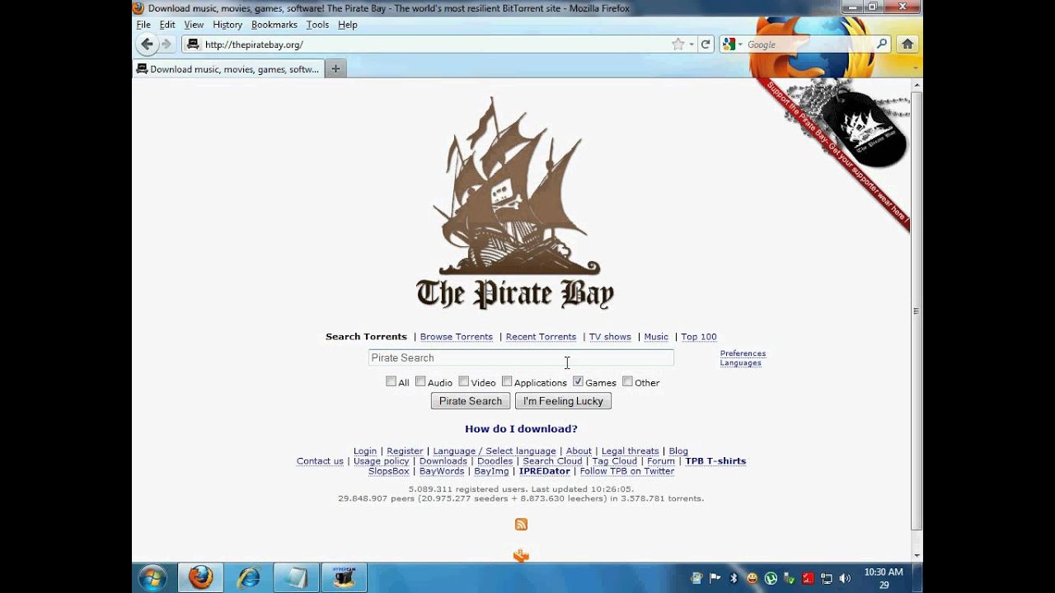This screenshot has width=1055, height=593.
Task: Open the Login link
Action: (x=365, y=451)
